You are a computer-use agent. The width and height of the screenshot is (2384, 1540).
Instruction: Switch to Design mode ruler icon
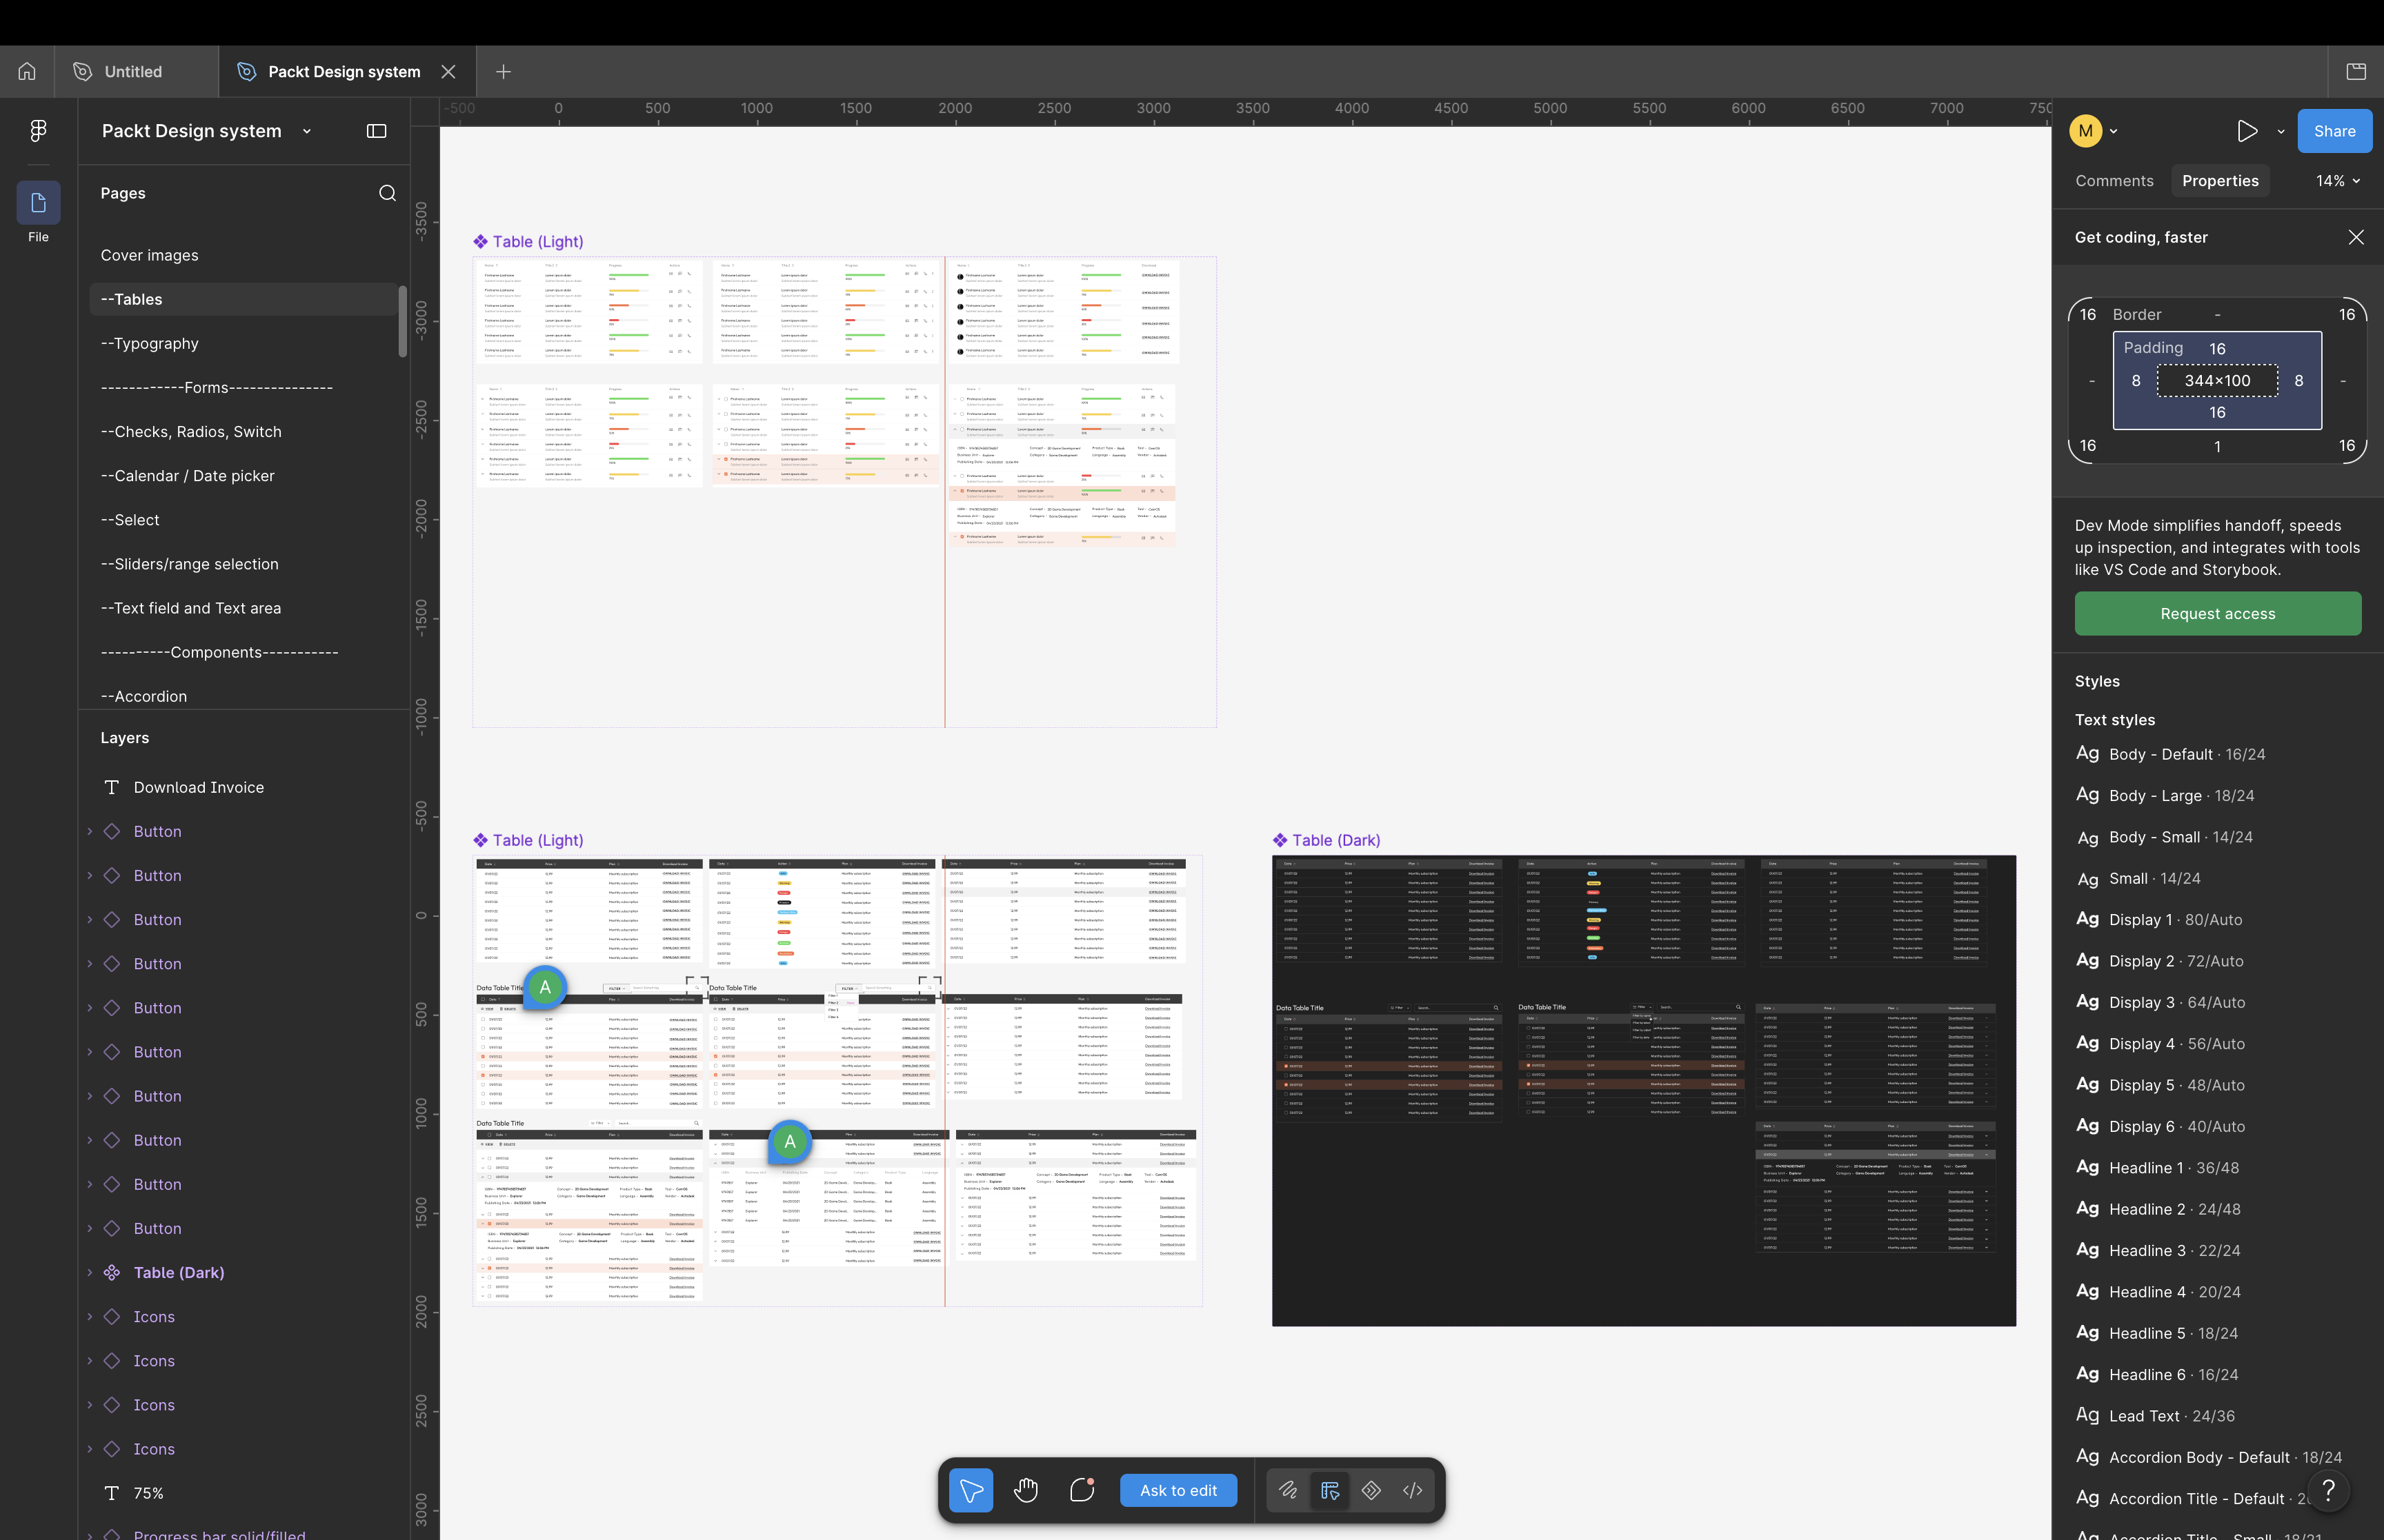[x=1329, y=1490]
